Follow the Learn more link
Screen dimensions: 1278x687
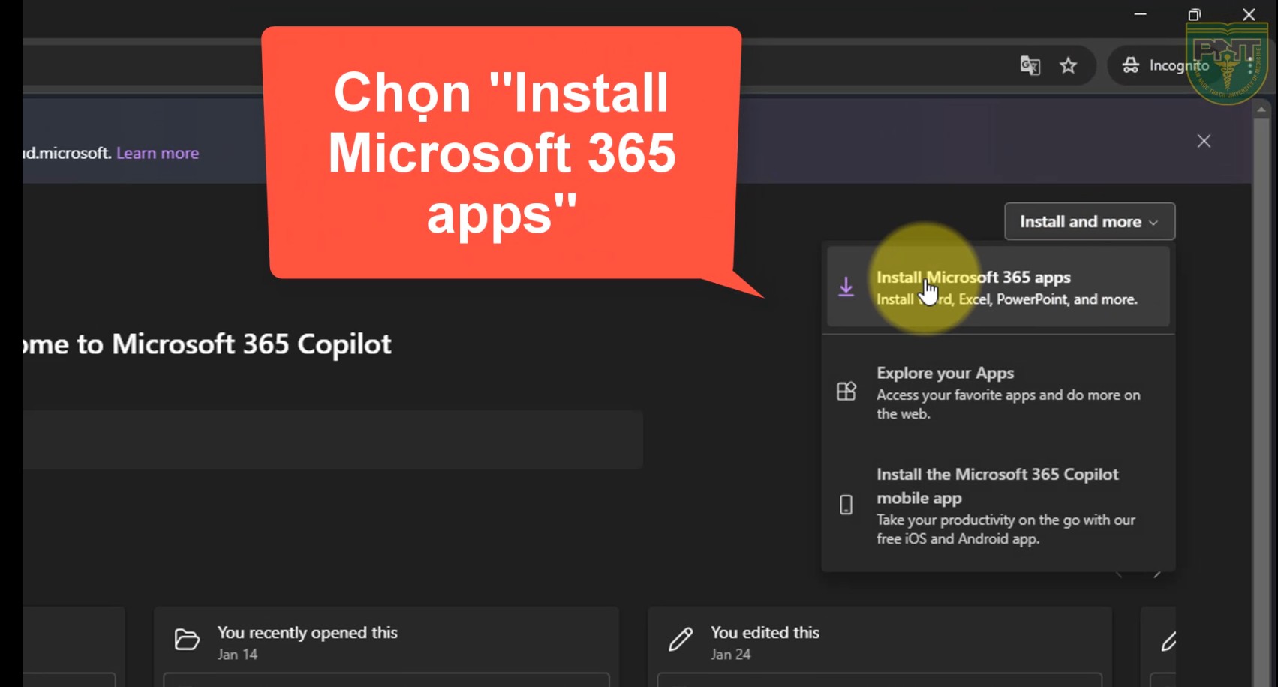158,153
